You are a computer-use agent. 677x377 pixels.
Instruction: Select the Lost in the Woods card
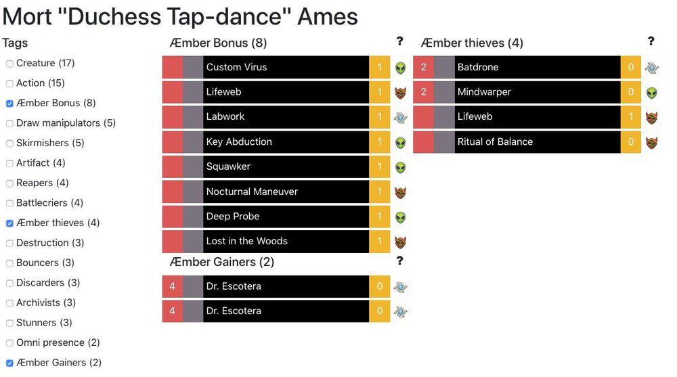286,242
